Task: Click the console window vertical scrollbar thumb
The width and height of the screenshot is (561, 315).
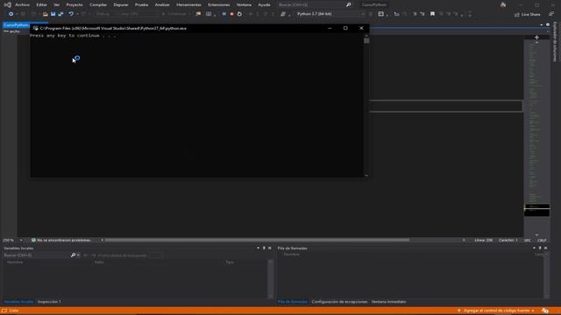Action: click(x=366, y=40)
